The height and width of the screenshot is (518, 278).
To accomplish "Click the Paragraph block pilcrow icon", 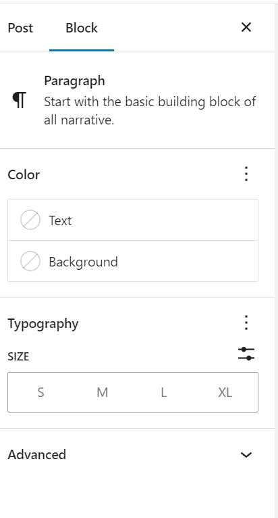I will click(20, 101).
